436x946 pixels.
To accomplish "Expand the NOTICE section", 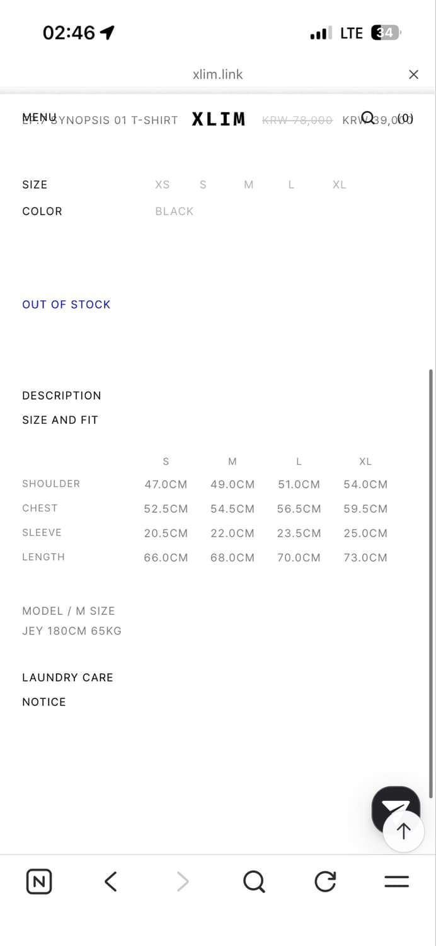I will [x=44, y=702].
